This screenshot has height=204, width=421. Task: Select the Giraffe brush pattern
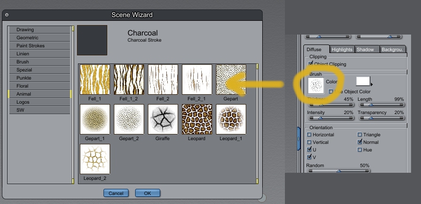[163, 119]
